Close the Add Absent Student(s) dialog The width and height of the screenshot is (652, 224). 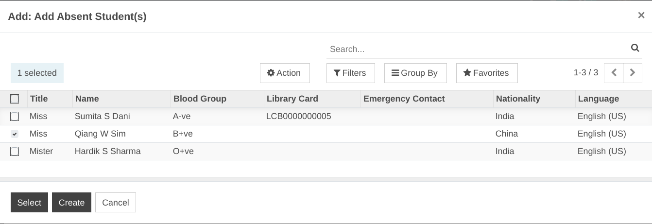click(x=641, y=16)
